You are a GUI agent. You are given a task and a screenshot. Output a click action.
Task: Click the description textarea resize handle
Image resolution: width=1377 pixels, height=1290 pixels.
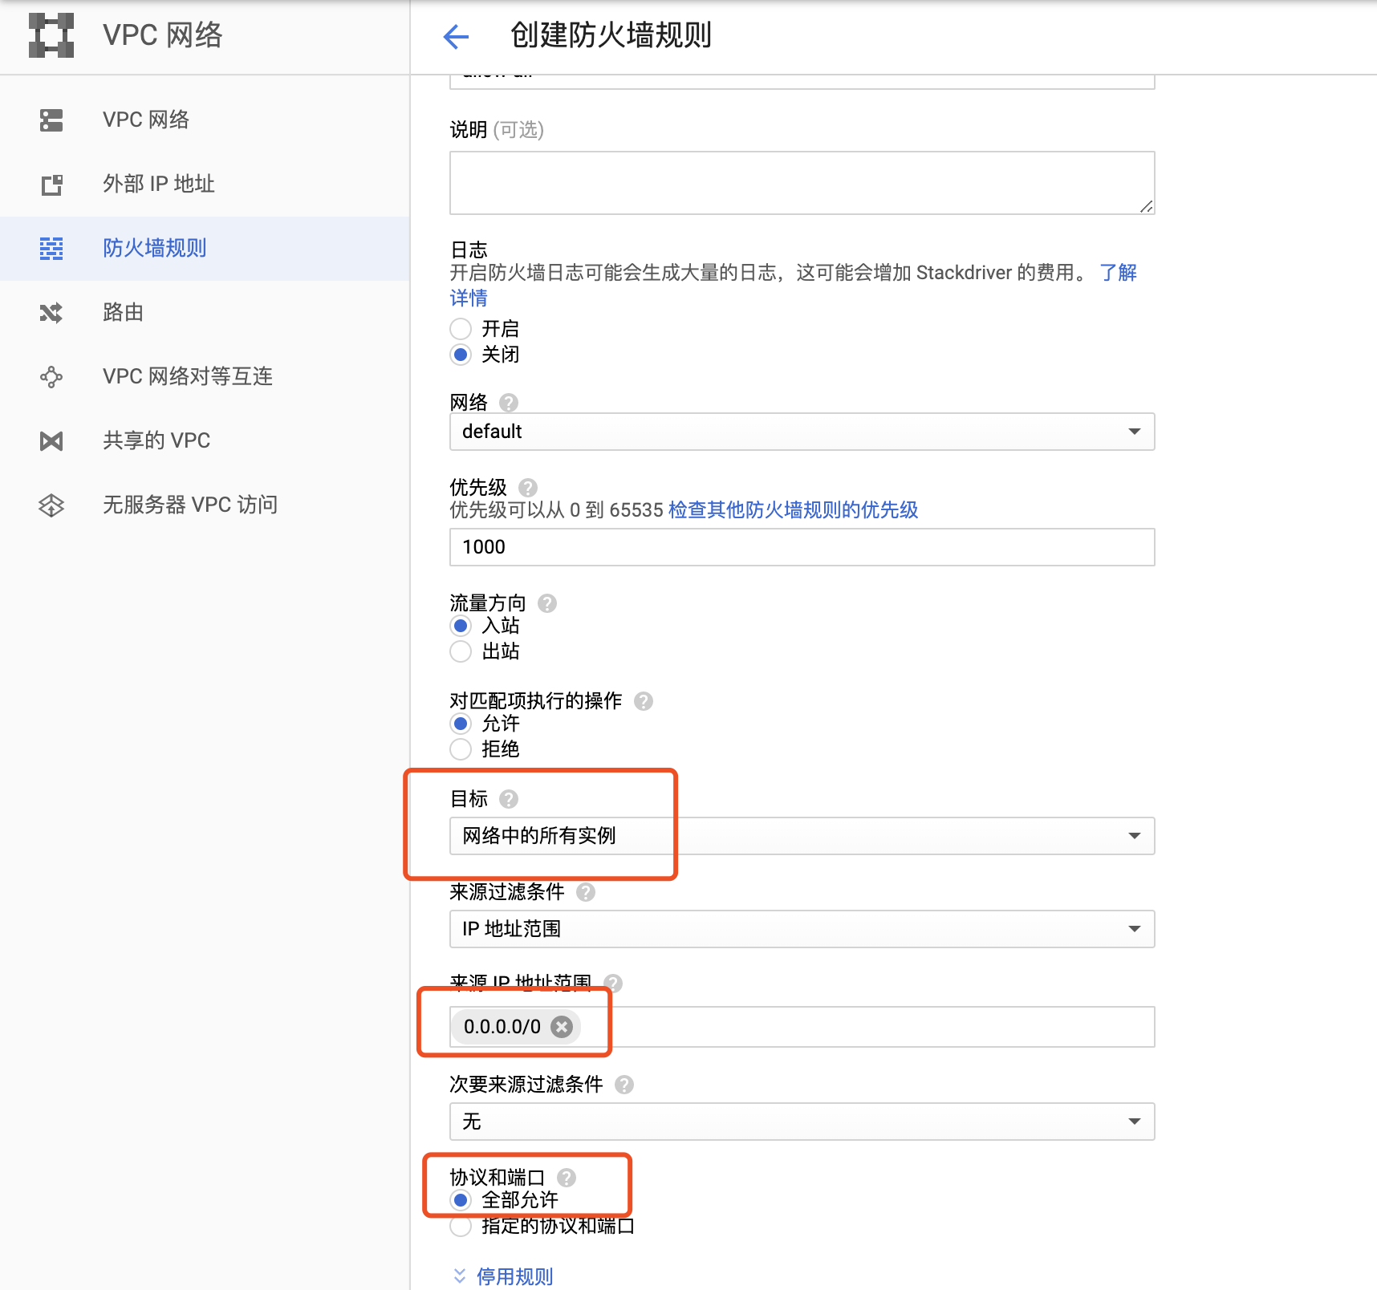(x=1147, y=206)
